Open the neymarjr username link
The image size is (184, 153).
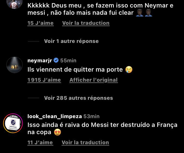40,61
